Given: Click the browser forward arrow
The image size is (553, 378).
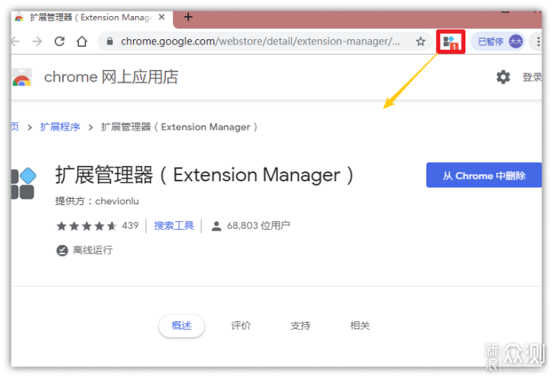Looking at the screenshot, I should click(x=37, y=41).
